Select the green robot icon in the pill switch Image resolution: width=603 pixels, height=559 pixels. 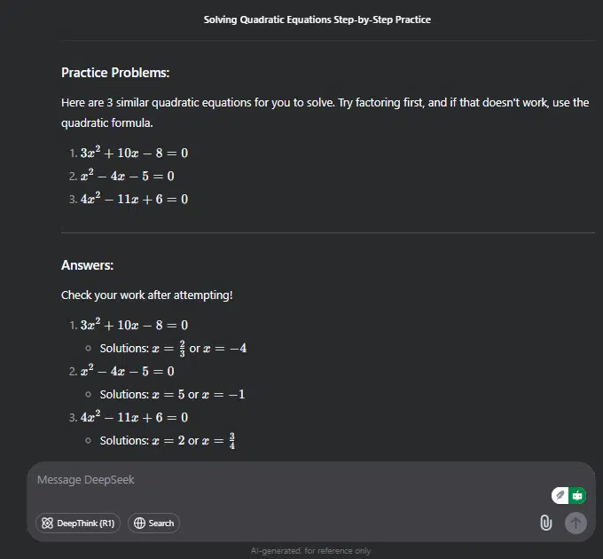pos(577,495)
